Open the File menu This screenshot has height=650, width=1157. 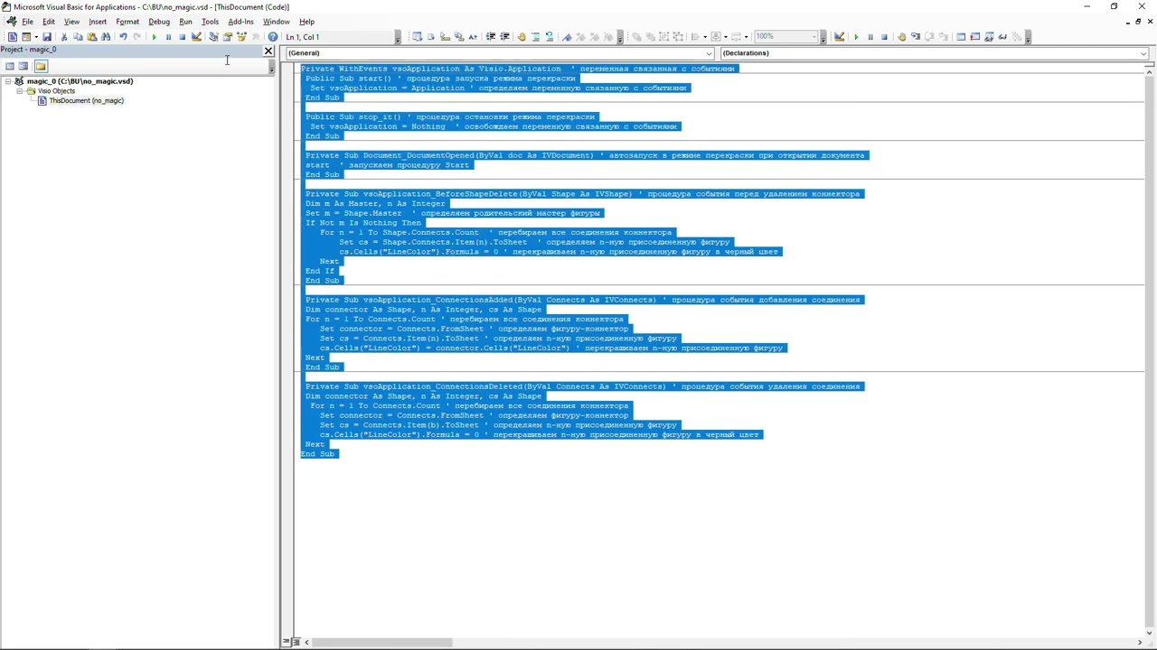(x=27, y=22)
